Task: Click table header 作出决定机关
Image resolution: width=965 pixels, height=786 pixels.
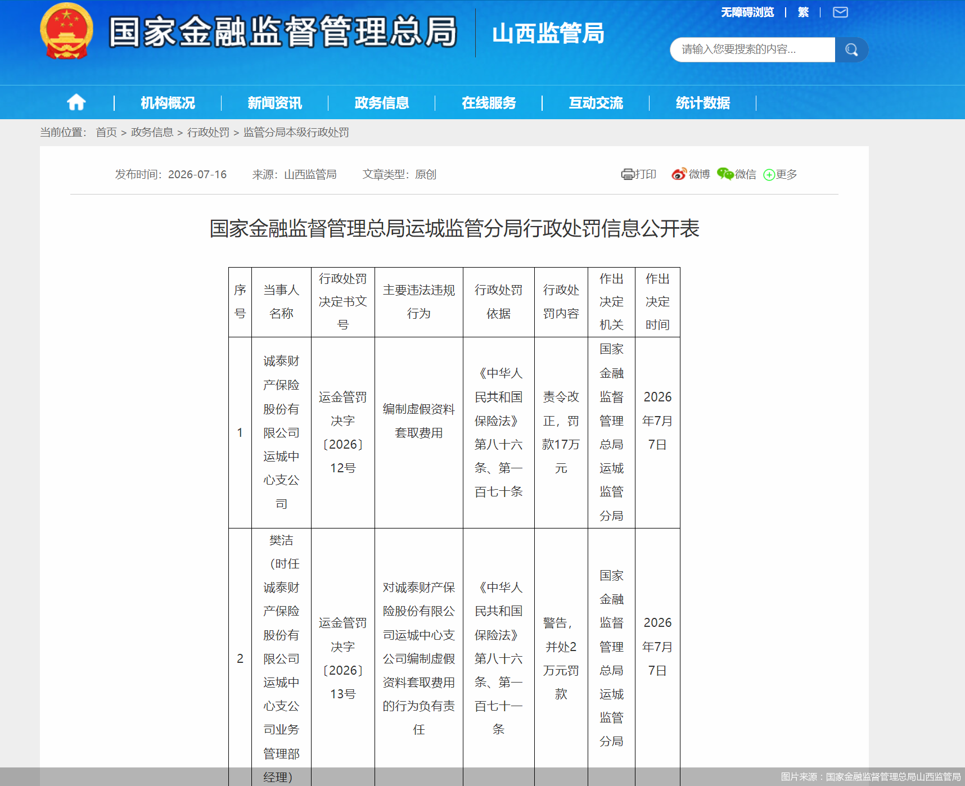Action: (x=611, y=302)
